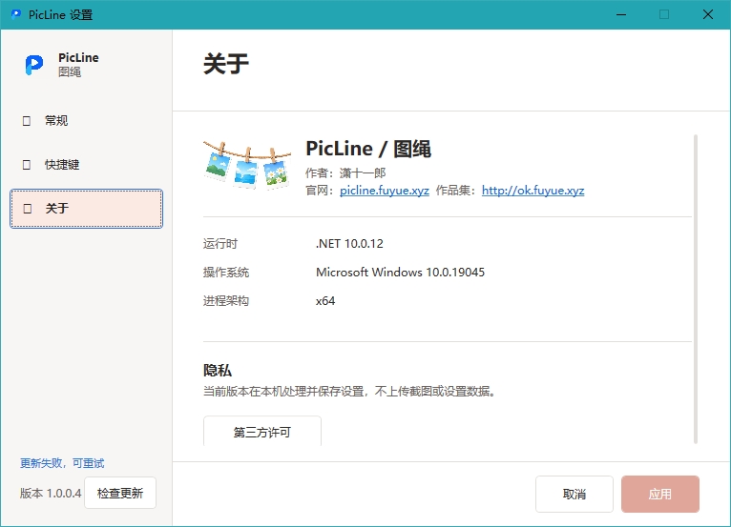The height and width of the screenshot is (527, 731).
Task: Open the 常规 settings section
Action: click(86, 121)
